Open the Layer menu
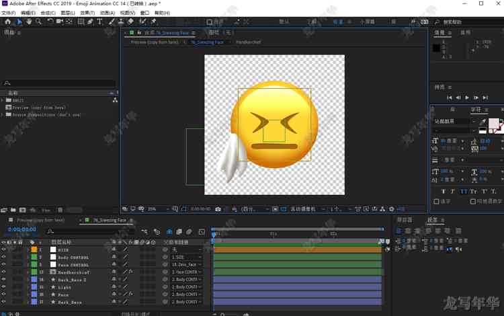The image size is (504, 316). [x=68, y=13]
